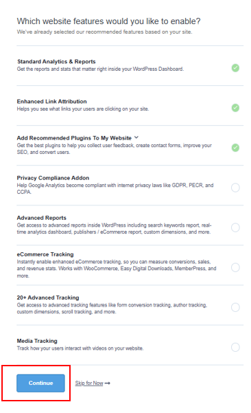Click the Media Tracking heading
The width and height of the screenshot is (251, 413).
37,341
